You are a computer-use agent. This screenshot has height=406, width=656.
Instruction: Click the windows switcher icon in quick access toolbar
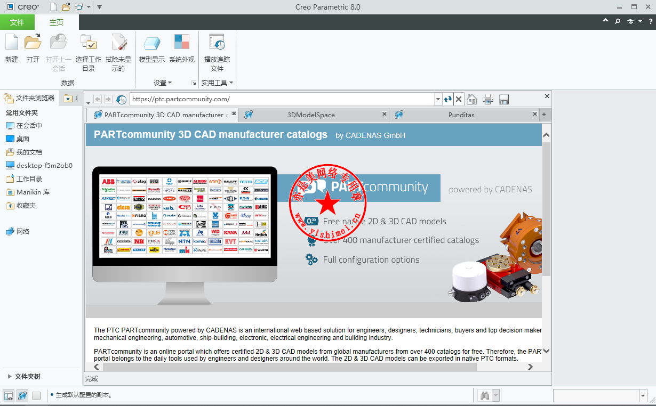tap(79, 7)
